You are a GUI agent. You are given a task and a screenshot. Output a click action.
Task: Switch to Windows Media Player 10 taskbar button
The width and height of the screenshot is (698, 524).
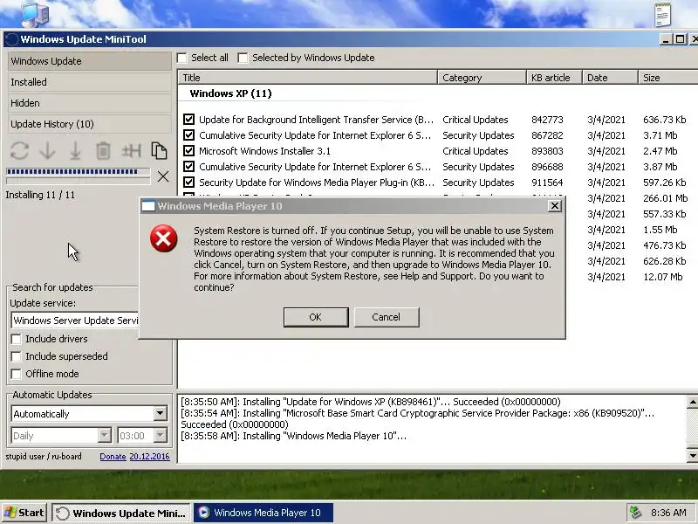[263, 513]
